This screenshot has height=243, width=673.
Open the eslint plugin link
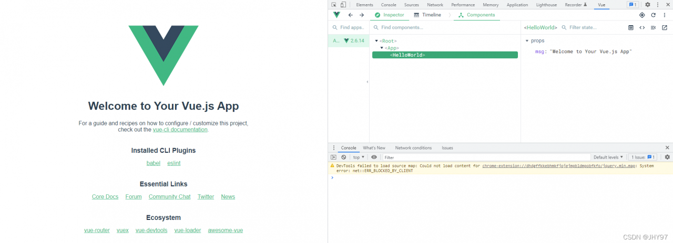pyautogui.click(x=174, y=163)
